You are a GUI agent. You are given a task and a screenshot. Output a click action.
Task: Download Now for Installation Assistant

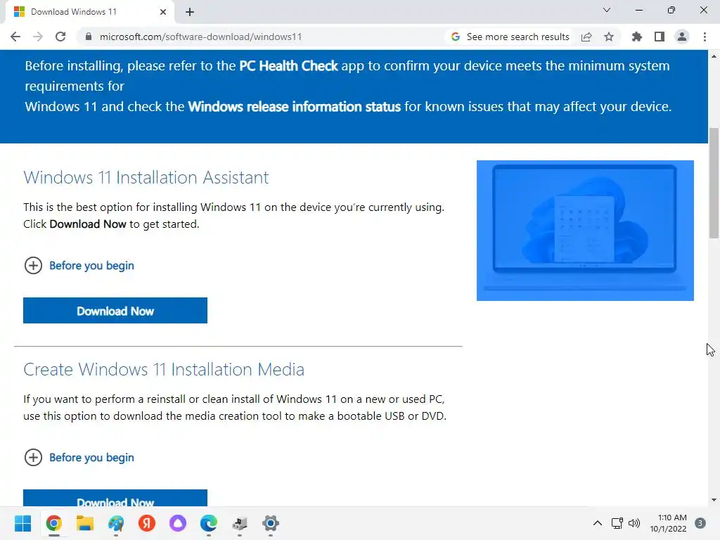click(x=115, y=311)
